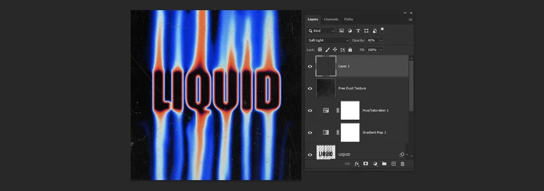
Task: Collapse the panel with double arrows
Action: click(x=405, y=13)
